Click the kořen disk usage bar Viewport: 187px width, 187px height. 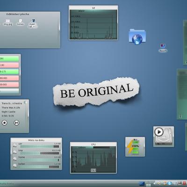tap(40, 167)
